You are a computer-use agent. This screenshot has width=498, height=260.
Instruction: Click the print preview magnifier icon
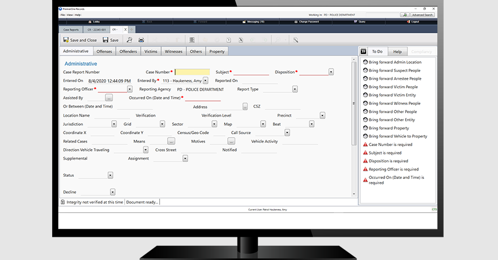[129, 40]
